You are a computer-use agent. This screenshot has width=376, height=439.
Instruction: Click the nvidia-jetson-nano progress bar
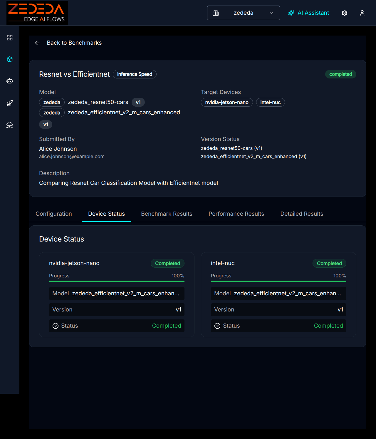(117, 281)
